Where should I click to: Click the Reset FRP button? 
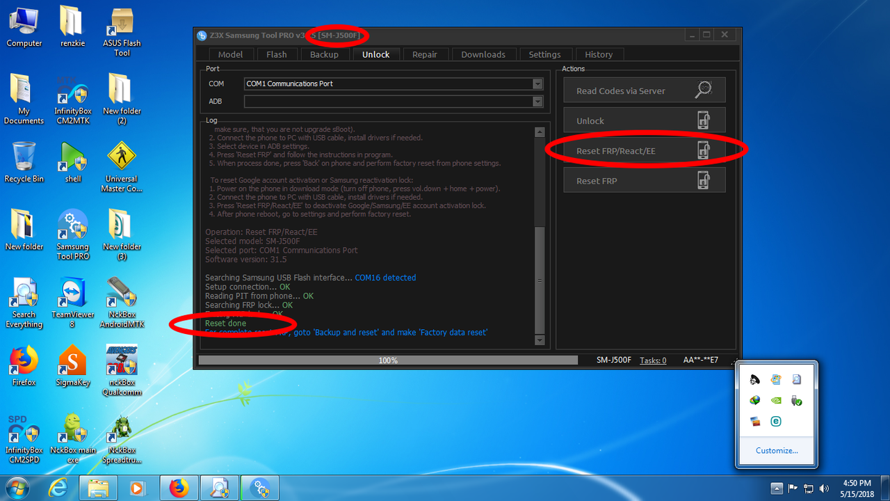click(645, 180)
